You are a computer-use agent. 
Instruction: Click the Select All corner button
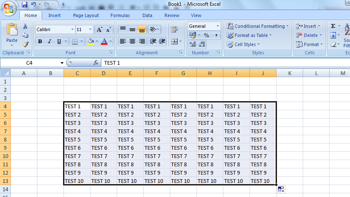tap(5, 73)
